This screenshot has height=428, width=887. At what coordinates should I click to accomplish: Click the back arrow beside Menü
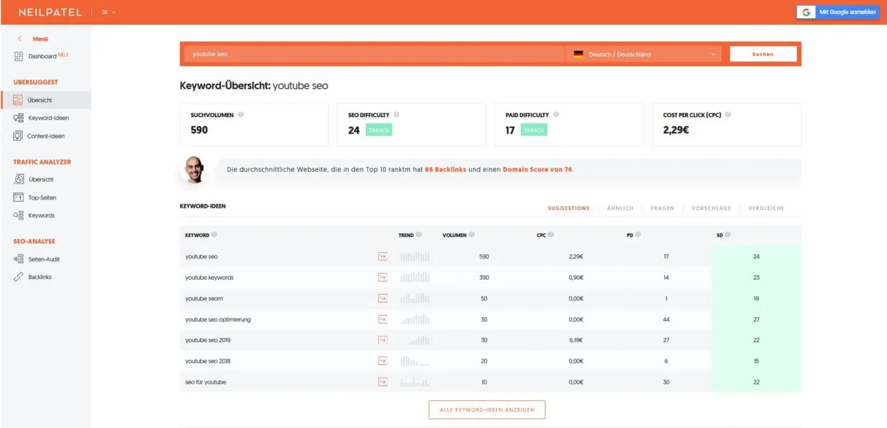19,39
